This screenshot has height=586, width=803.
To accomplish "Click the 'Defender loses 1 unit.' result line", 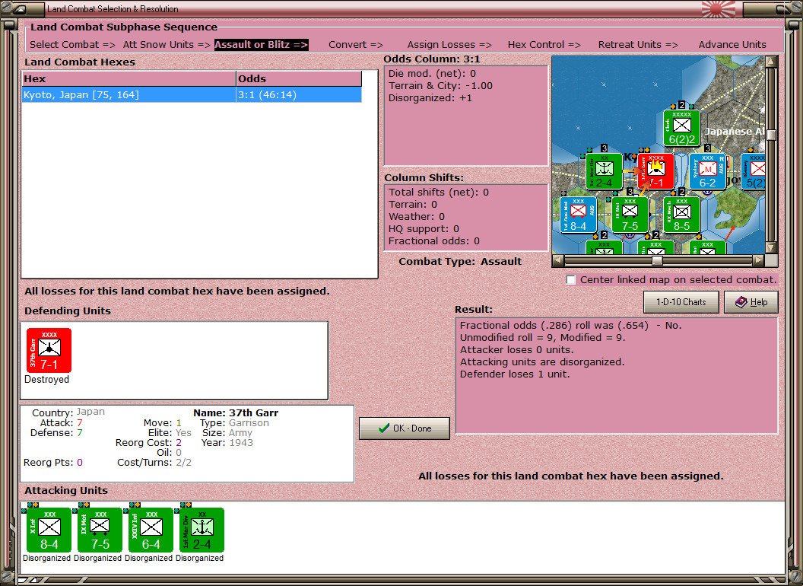I will click(x=514, y=374).
